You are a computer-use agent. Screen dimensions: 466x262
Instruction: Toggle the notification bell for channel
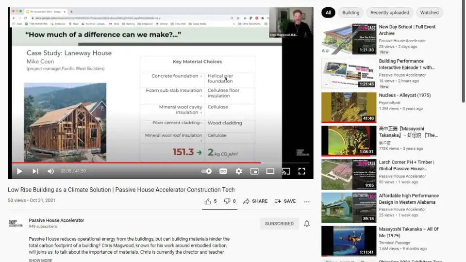coord(307,224)
